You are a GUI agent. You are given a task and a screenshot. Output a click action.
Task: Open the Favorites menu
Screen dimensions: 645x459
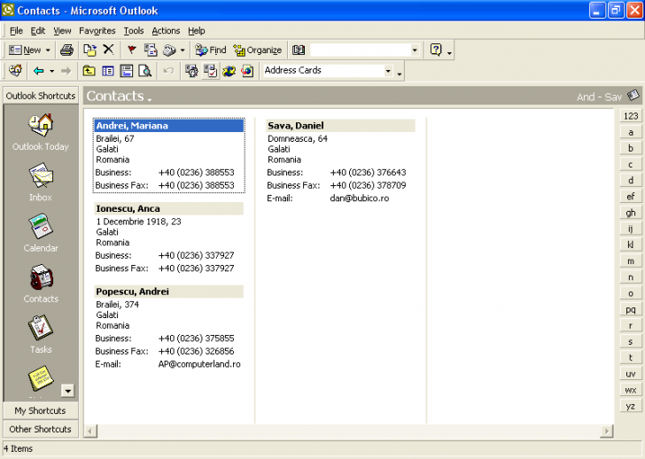point(97,31)
